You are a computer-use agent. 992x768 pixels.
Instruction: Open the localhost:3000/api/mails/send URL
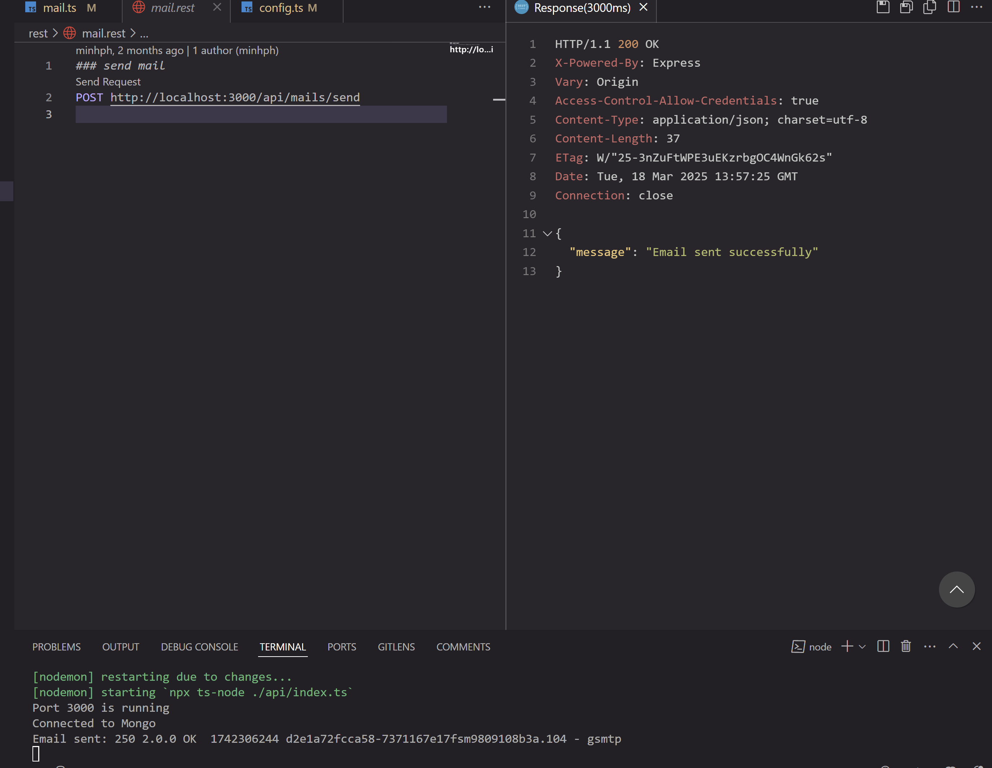coord(235,97)
